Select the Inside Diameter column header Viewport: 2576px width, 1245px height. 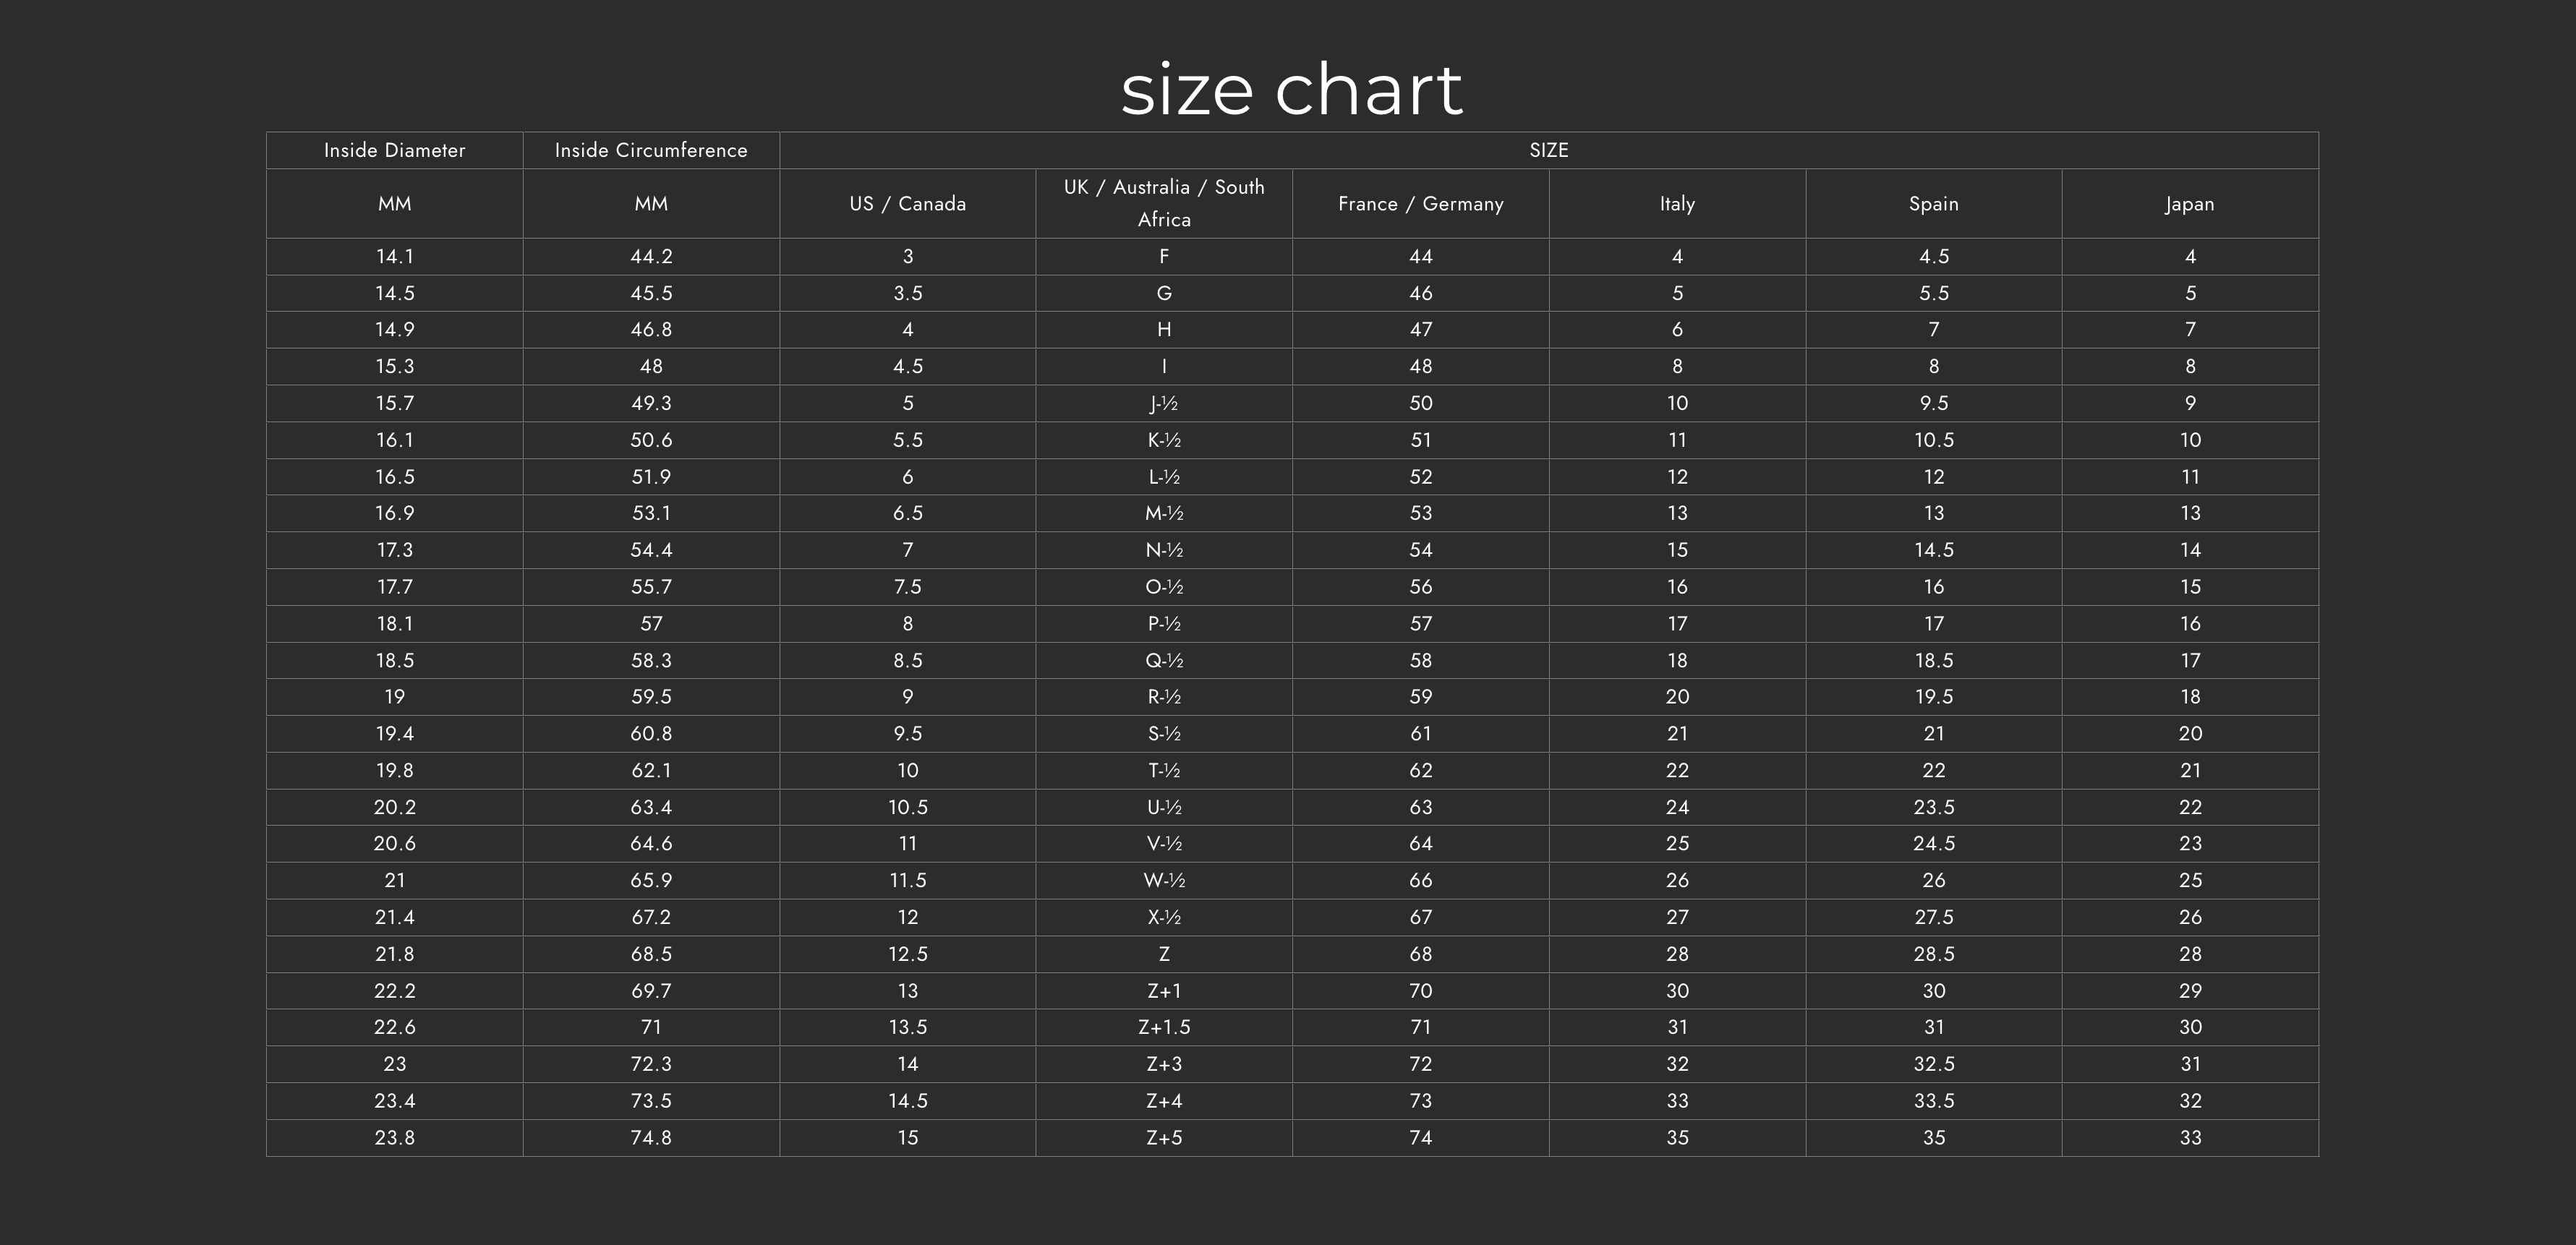click(394, 150)
